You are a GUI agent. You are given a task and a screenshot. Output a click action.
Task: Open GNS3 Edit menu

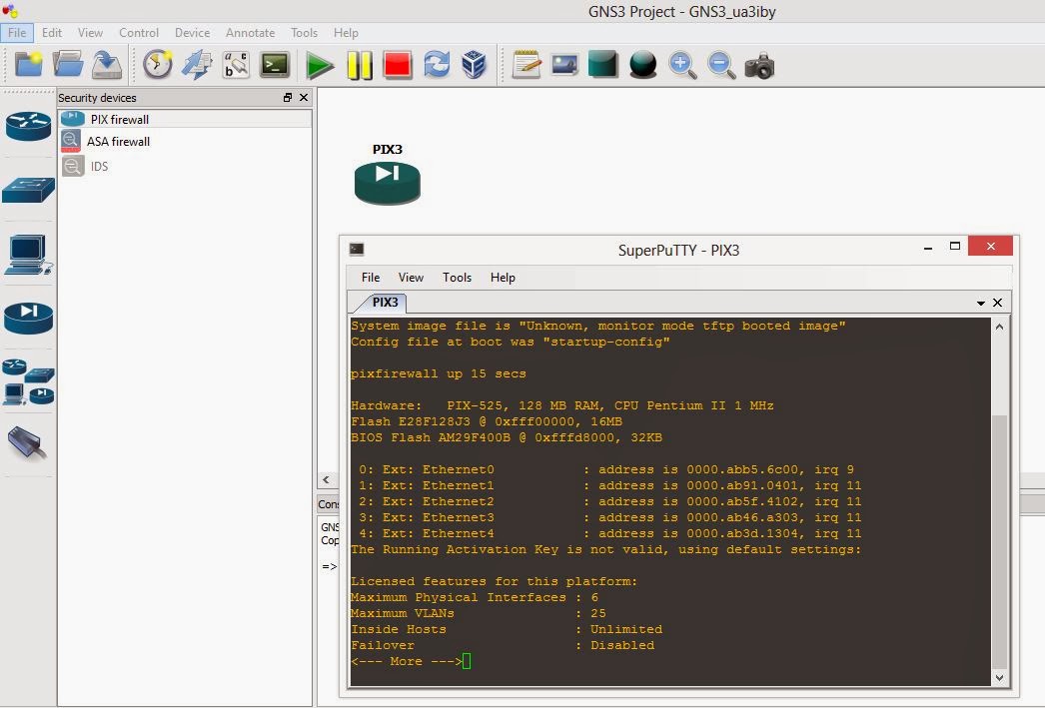[x=51, y=33]
